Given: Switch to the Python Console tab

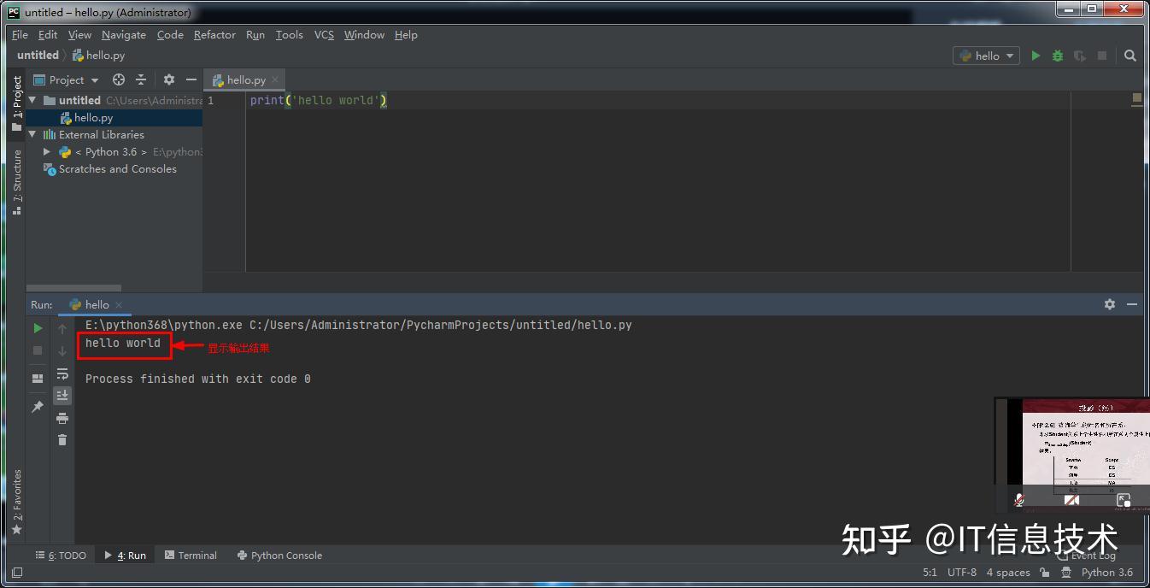Looking at the screenshot, I should pyautogui.click(x=279, y=556).
